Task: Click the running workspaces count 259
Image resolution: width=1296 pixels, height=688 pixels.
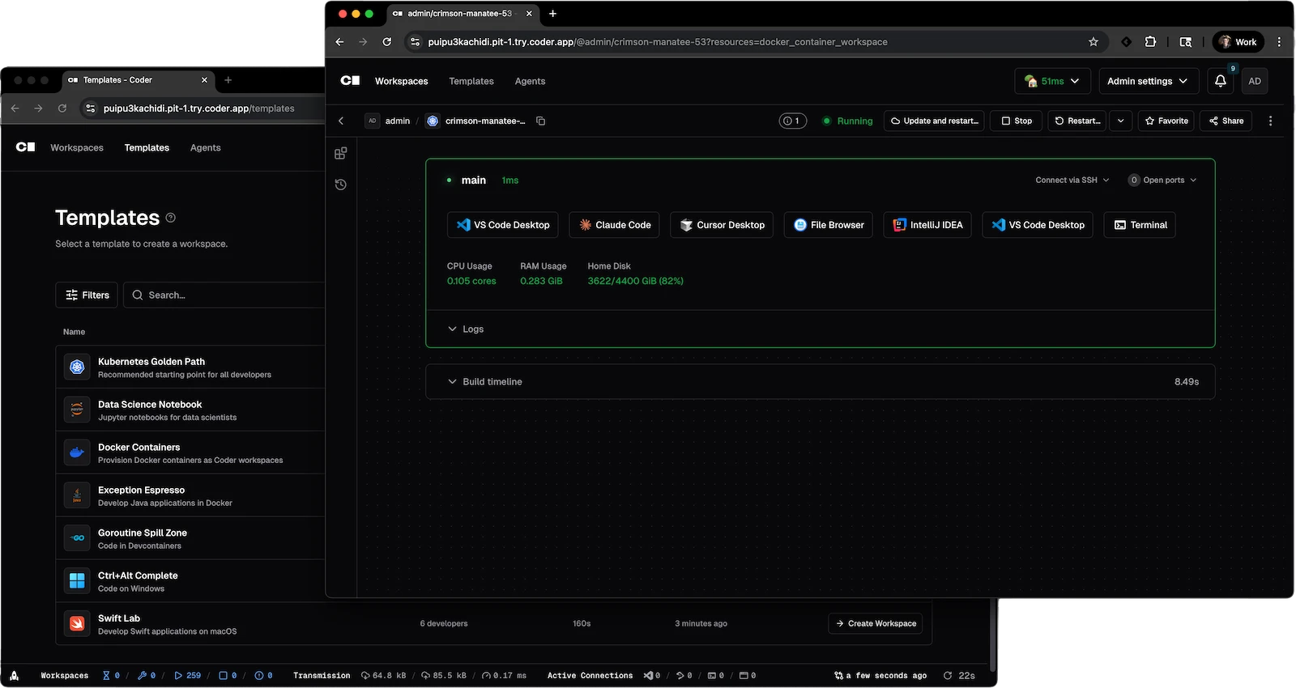Action: coord(188,675)
